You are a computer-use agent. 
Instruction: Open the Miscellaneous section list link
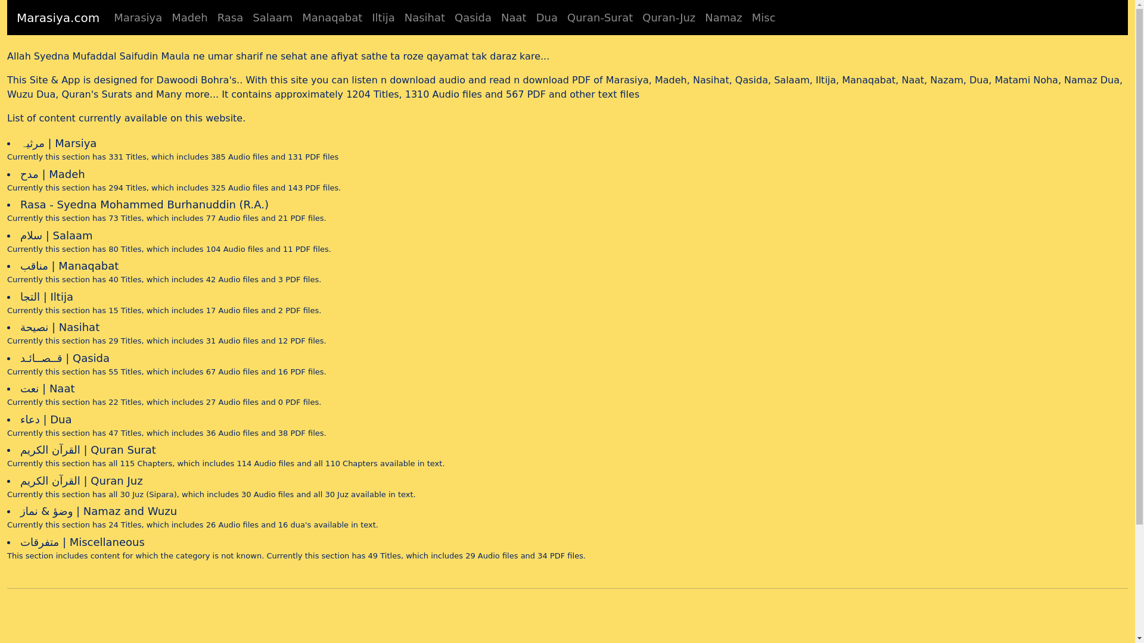tap(82, 542)
